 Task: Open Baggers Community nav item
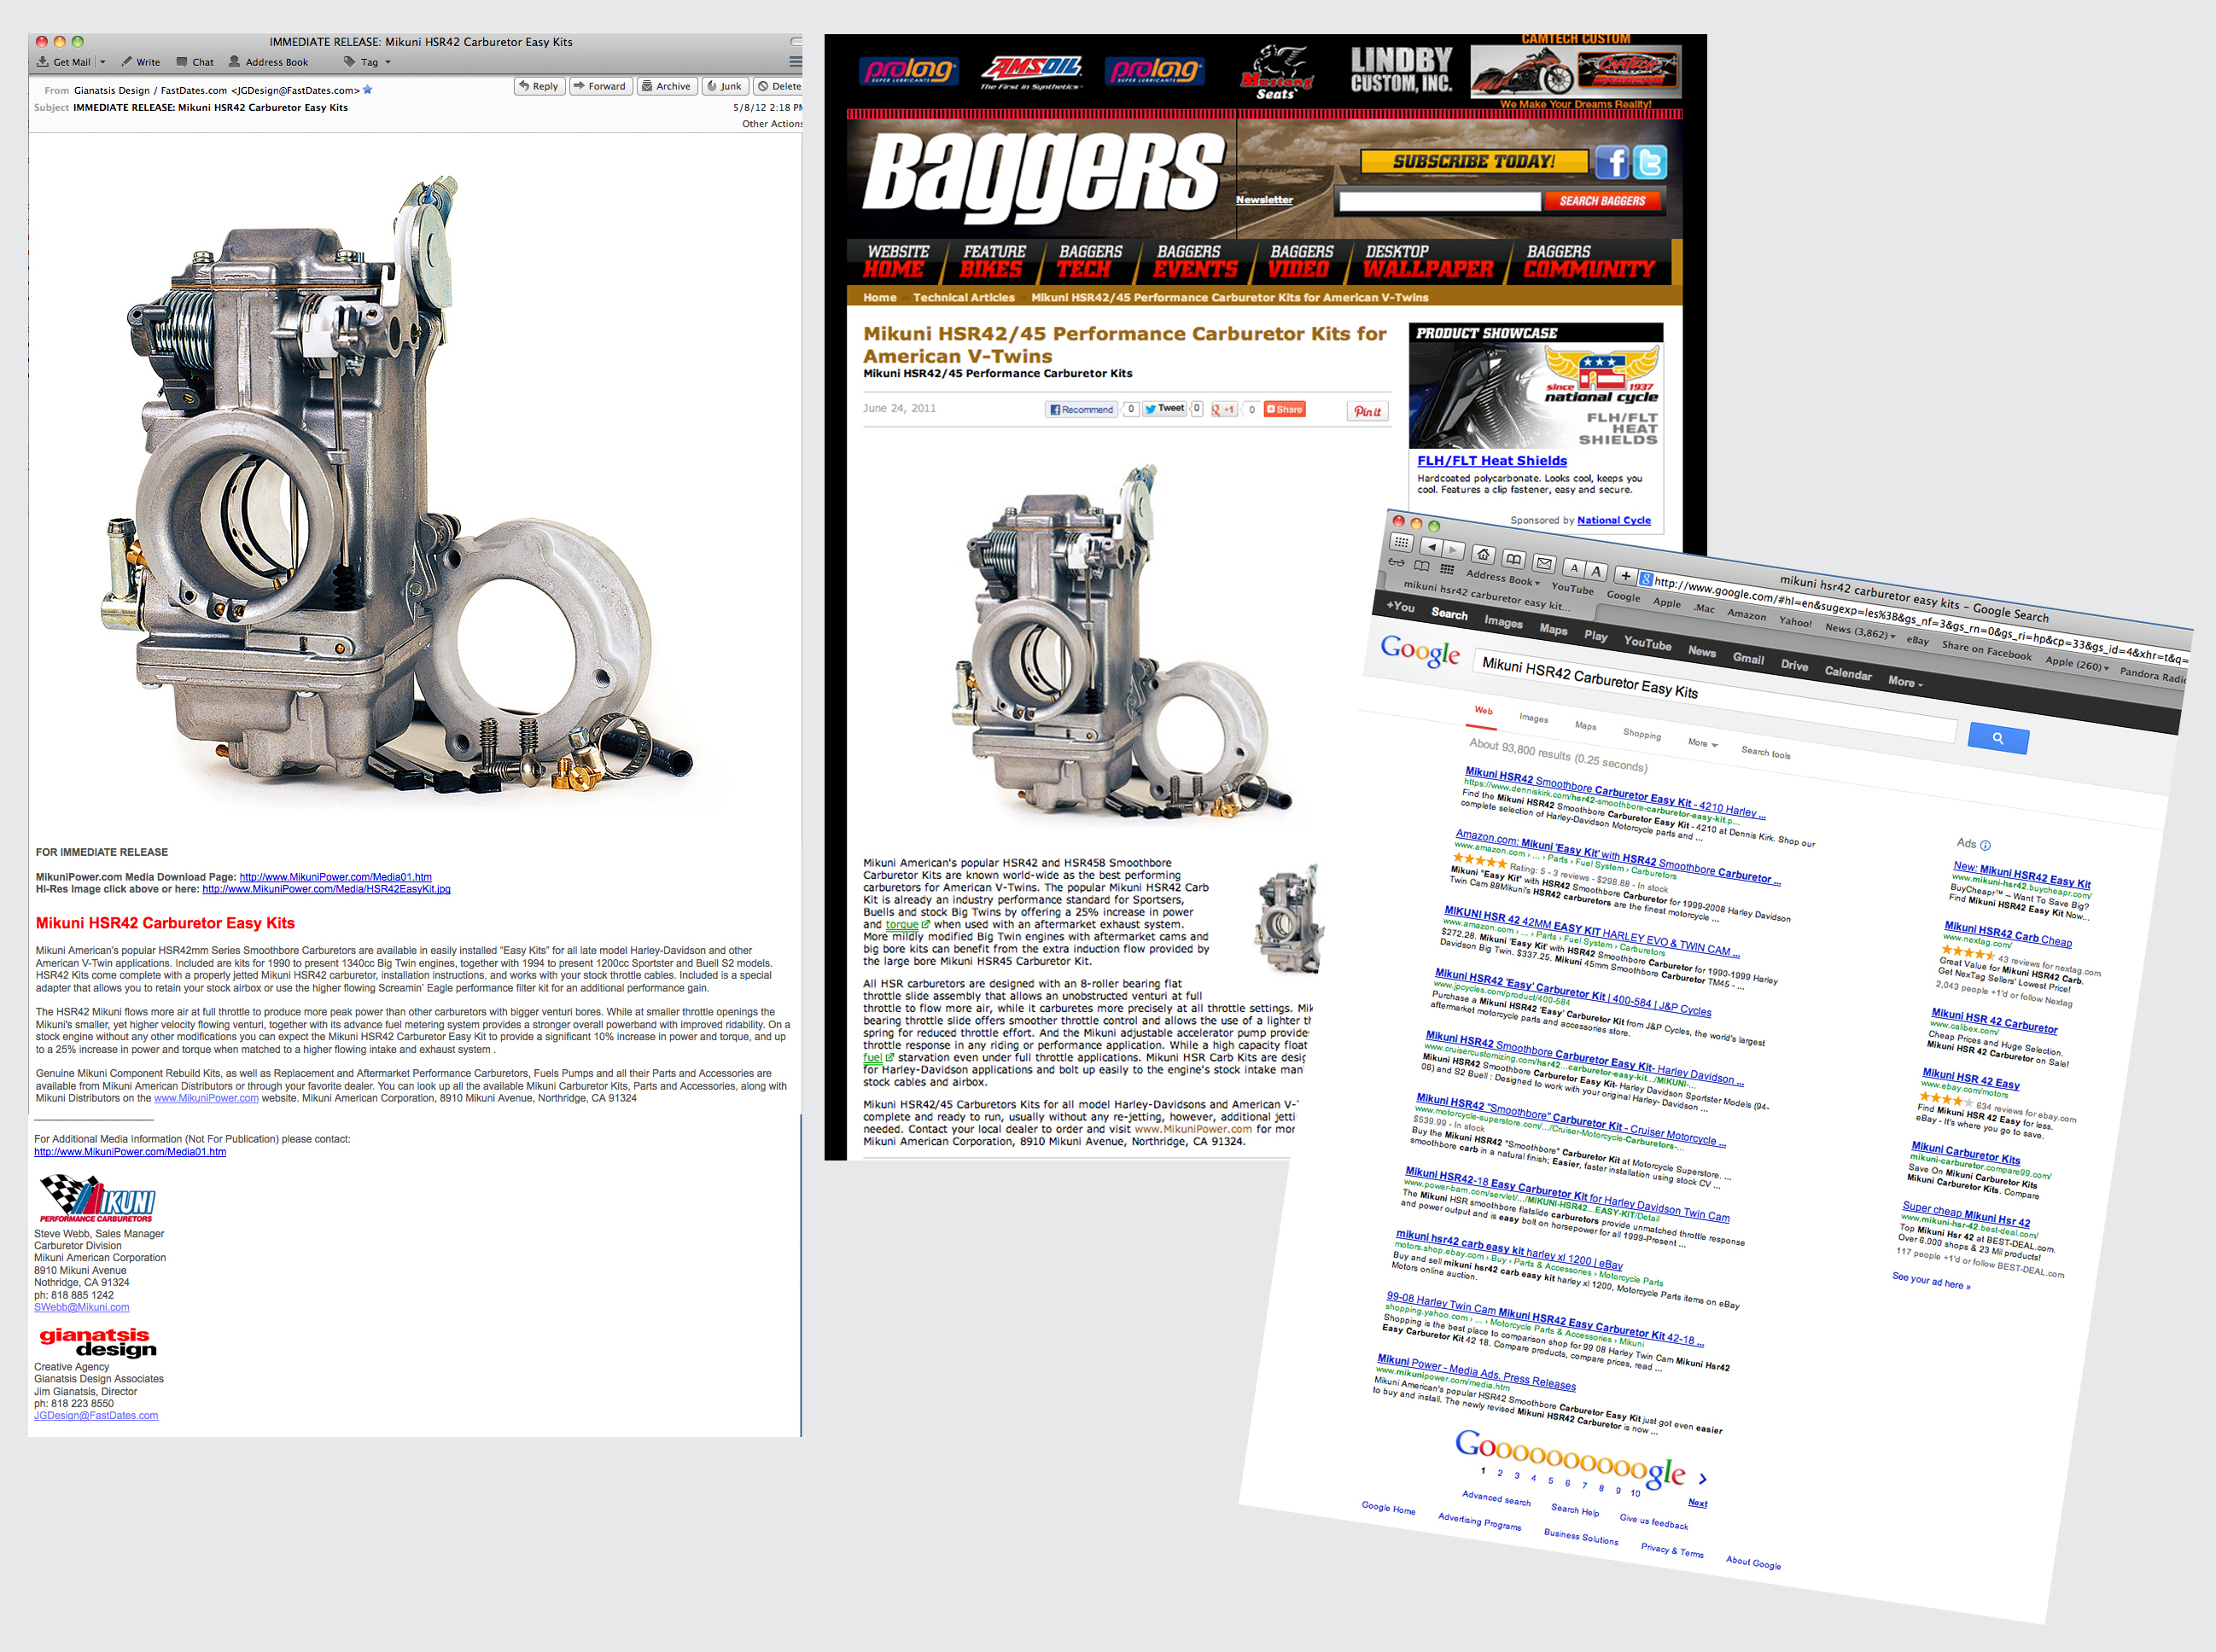coord(1589,261)
